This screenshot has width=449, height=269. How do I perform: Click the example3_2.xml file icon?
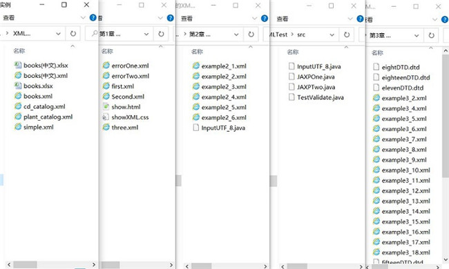click(x=376, y=98)
